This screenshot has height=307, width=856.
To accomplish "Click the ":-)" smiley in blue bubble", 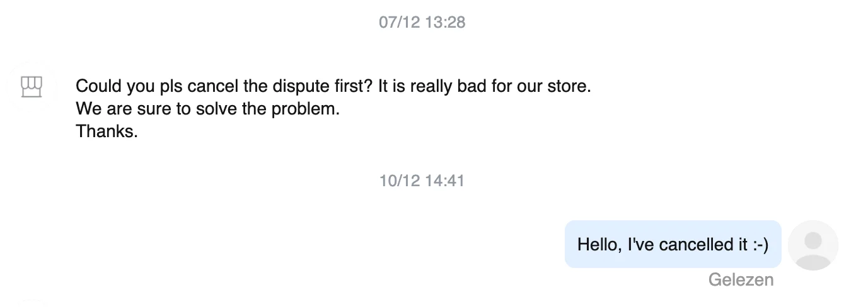I will pyautogui.click(x=760, y=244).
